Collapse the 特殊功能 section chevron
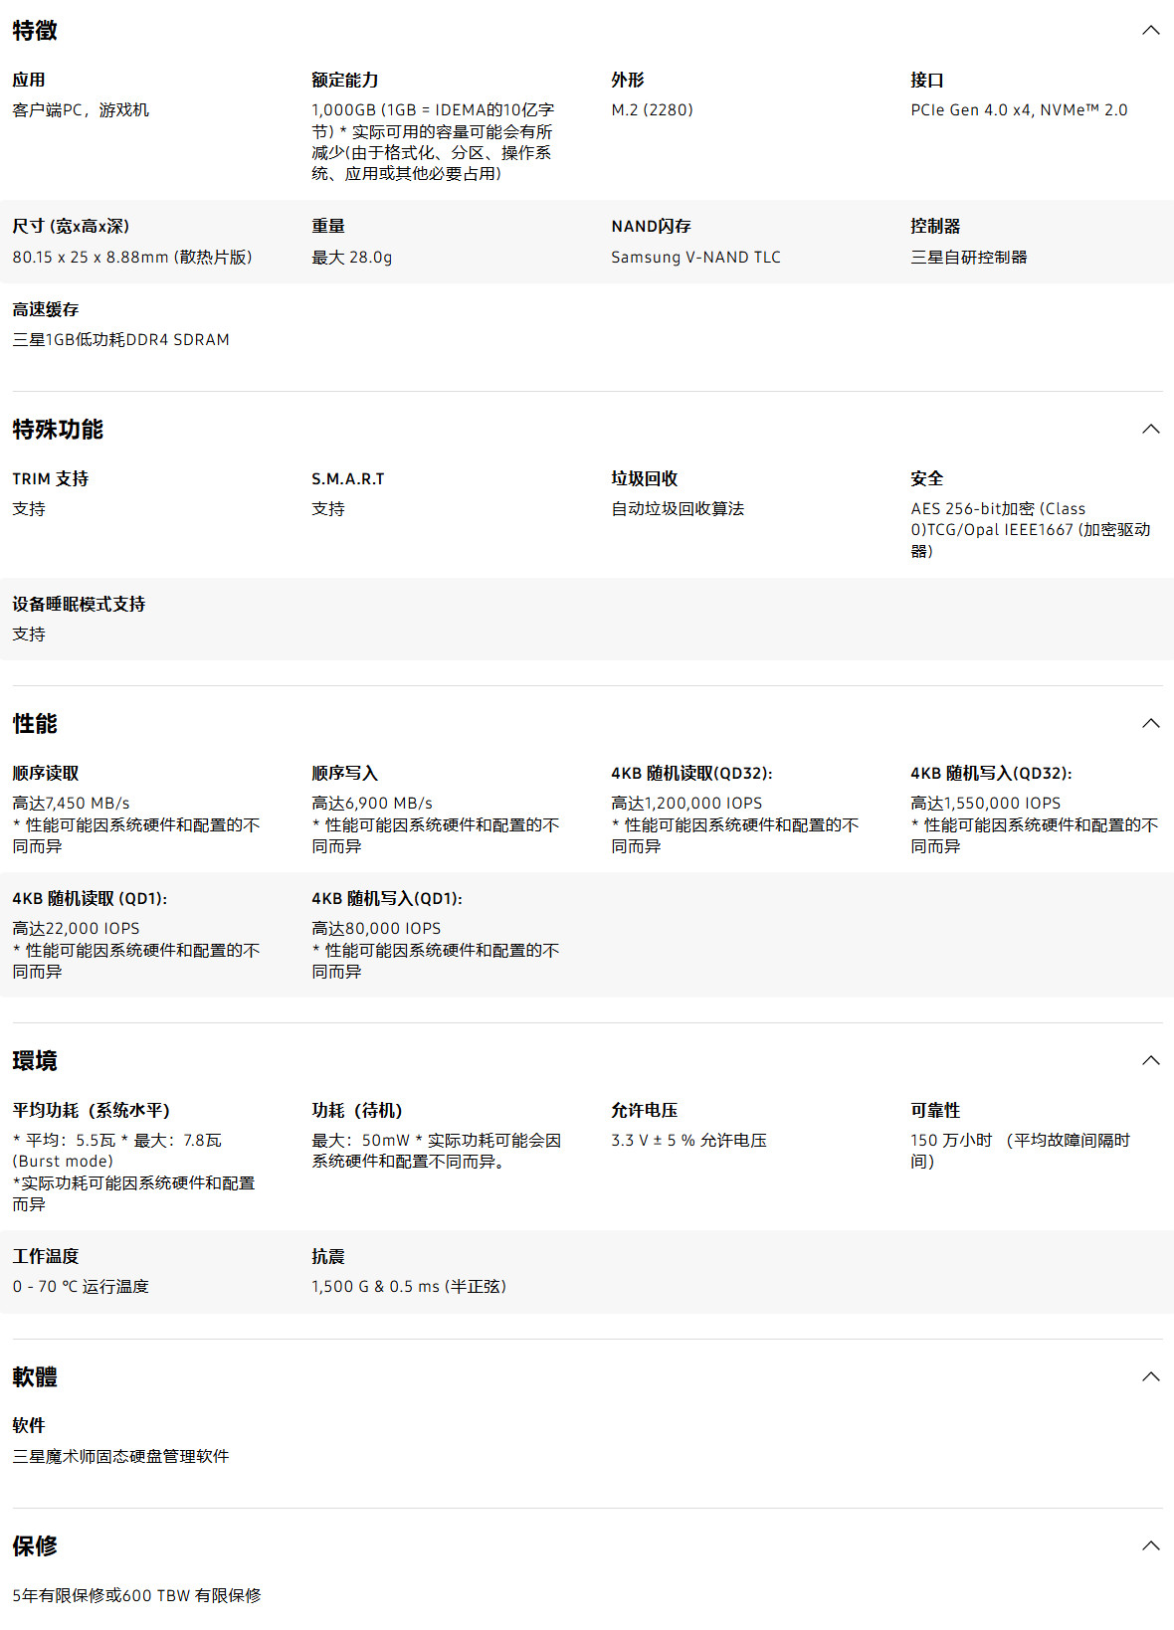Viewport: 1174px width, 1630px height. pyautogui.click(x=1150, y=430)
